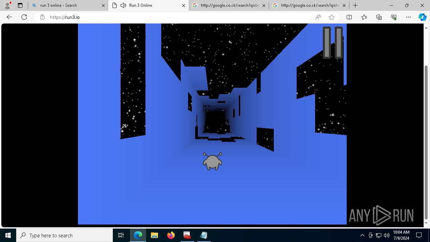
Task: Select the 'Run 3 Online' tab
Action: [x=148, y=5]
